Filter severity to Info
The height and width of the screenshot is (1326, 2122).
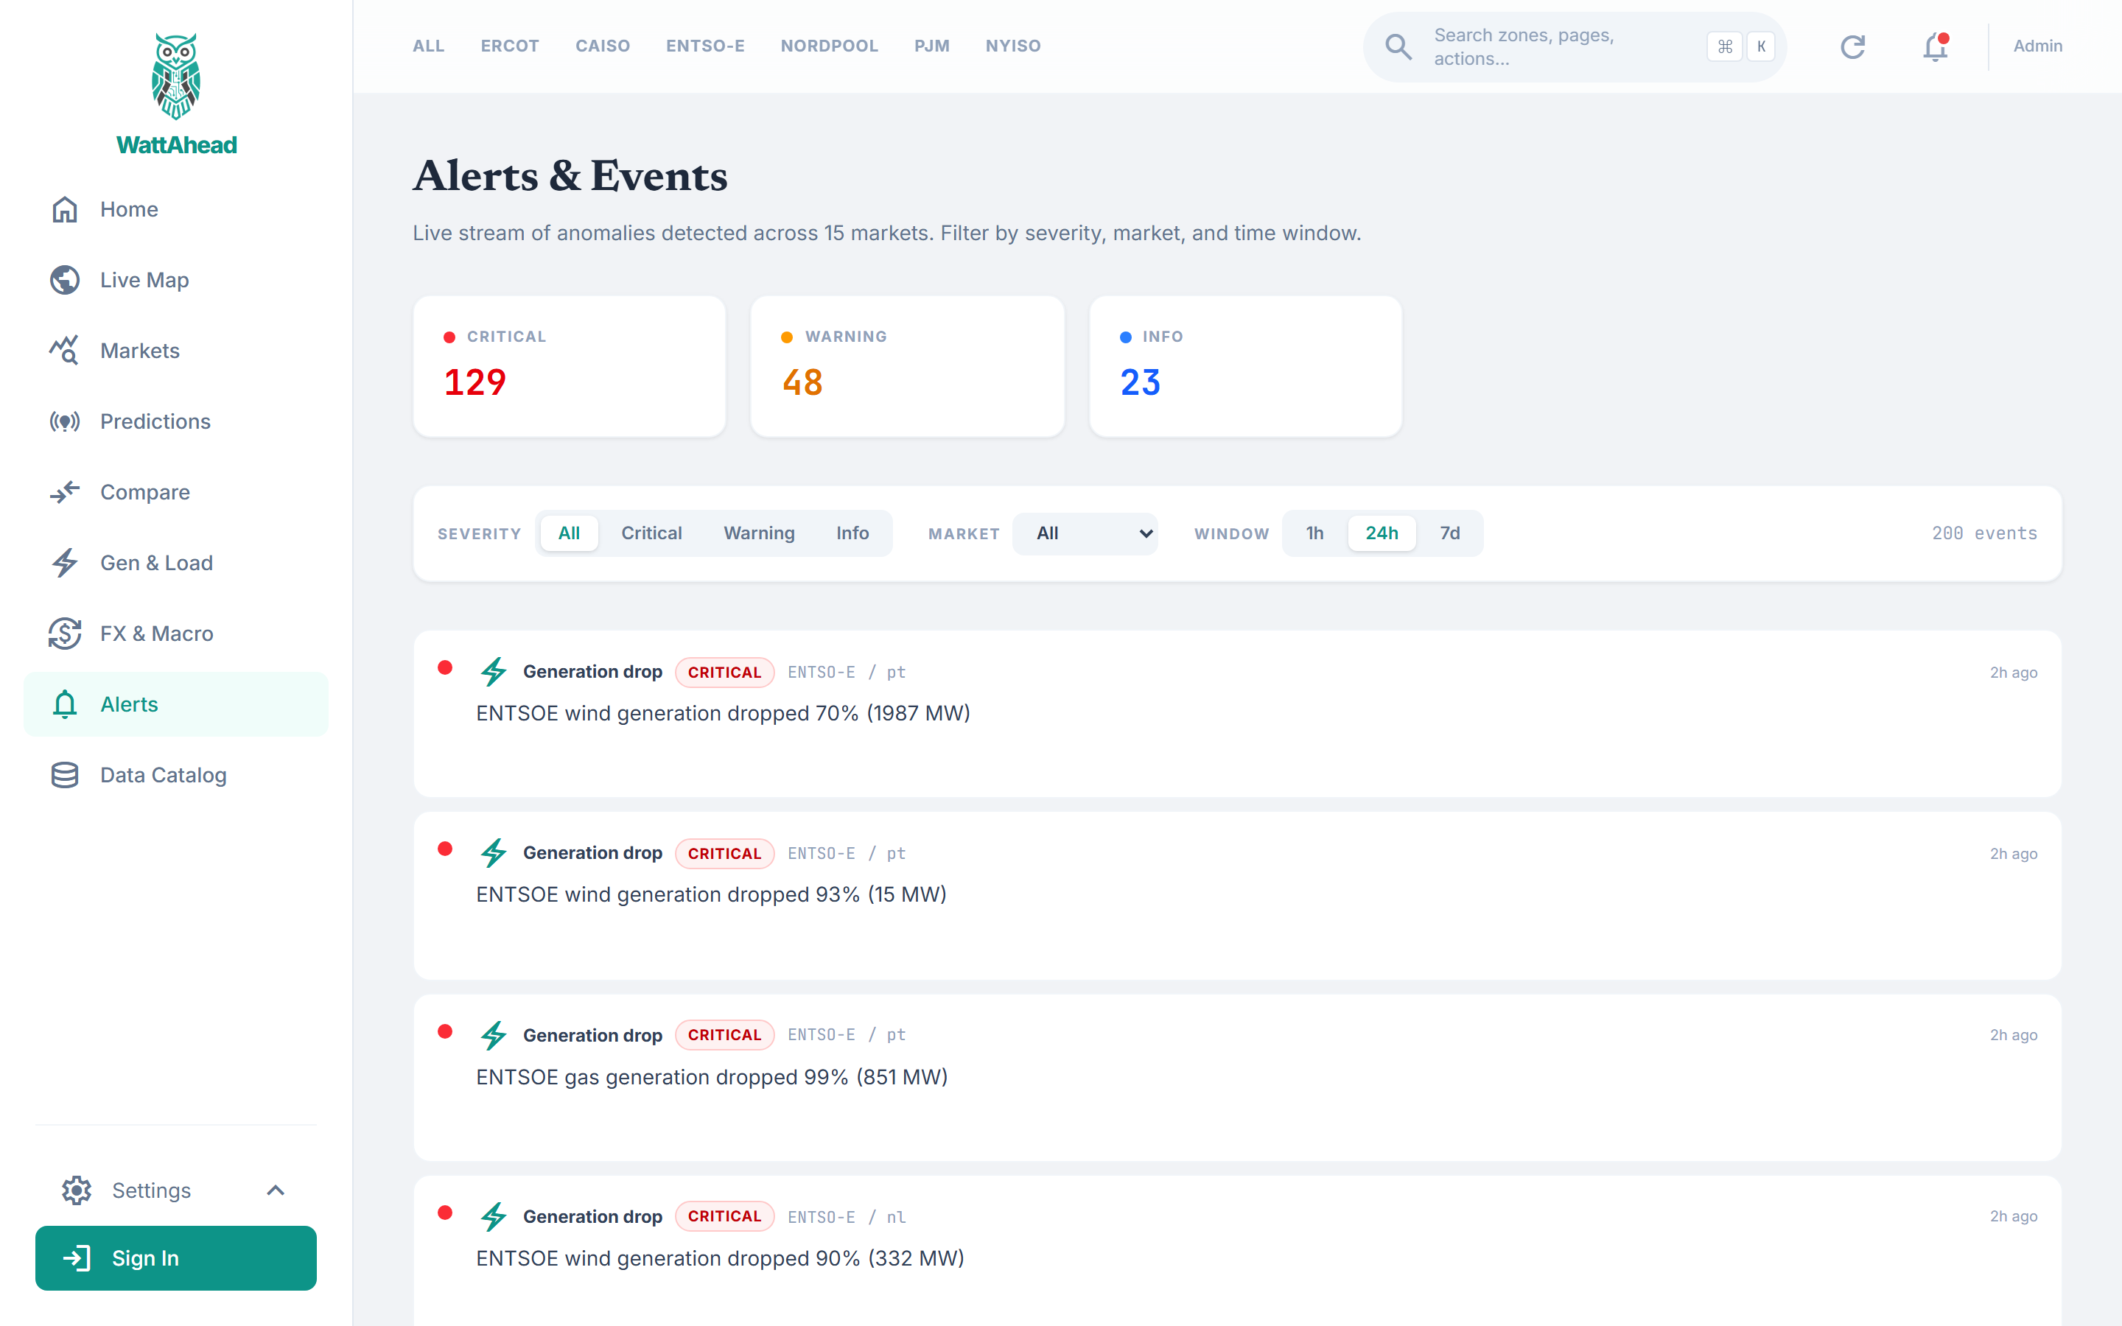[852, 533]
